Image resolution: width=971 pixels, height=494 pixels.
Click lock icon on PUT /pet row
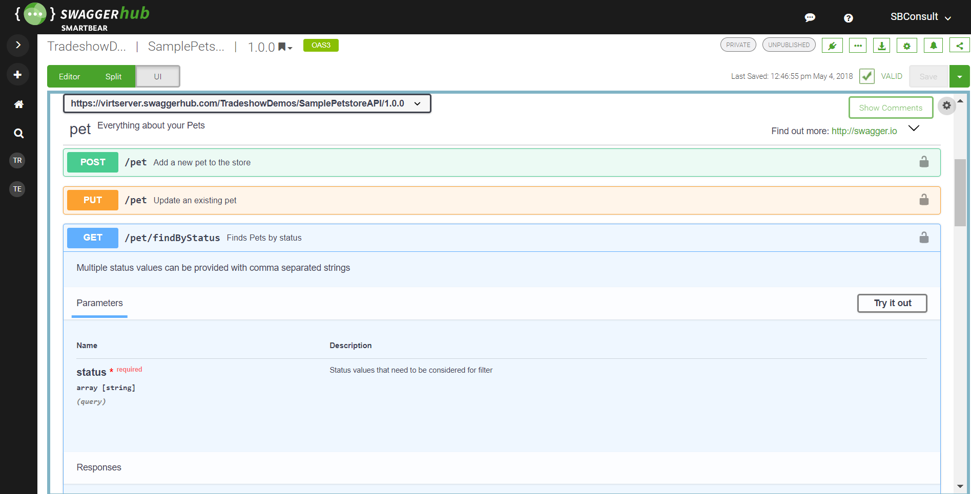click(924, 200)
